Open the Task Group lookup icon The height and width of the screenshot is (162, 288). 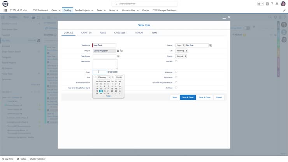click(x=118, y=56)
